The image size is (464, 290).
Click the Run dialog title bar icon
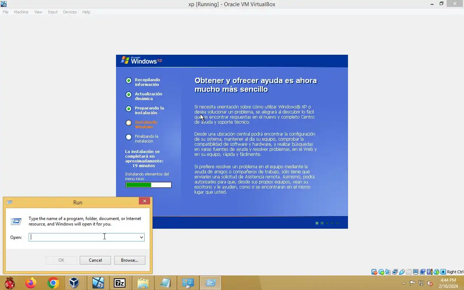point(10,202)
